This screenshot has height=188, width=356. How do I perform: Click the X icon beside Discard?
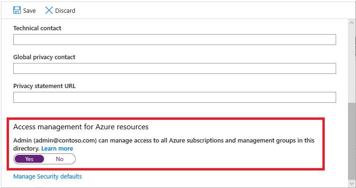point(49,10)
